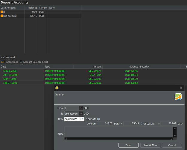Click the 975.45 balance in accounts table

33,16
